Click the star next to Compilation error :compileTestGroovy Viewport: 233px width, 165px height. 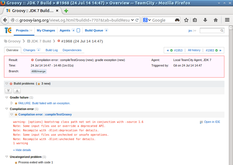[16, 115]
